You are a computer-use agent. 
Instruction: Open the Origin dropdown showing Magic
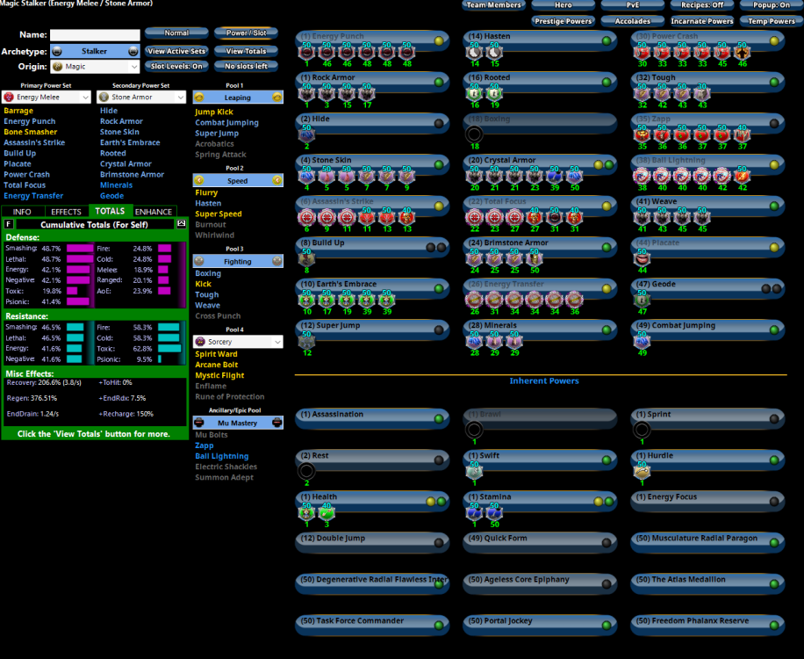(x=95, y=66)
